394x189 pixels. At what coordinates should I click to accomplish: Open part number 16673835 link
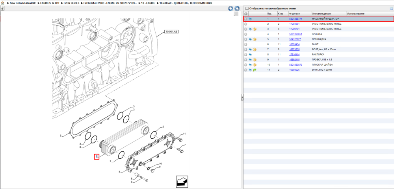(x=294, y=50)
